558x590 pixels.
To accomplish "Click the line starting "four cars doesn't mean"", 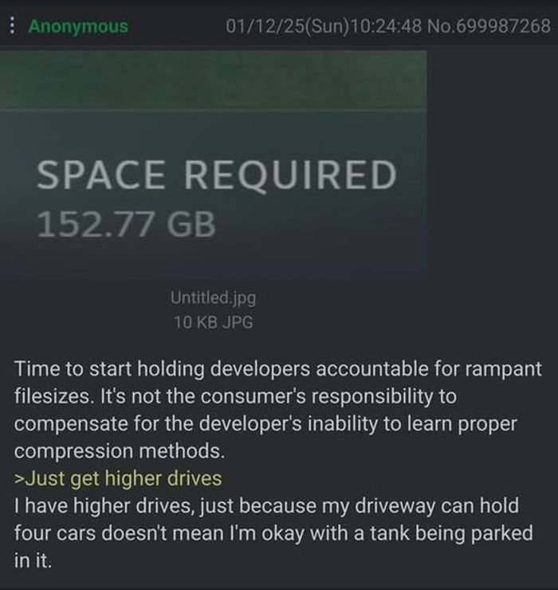I will [273, 533].
